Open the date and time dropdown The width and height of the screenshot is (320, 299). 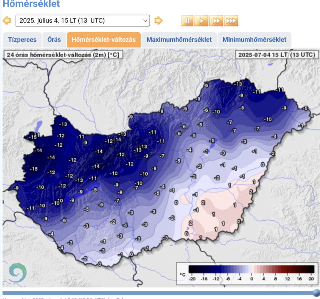(x=82, y=21)
